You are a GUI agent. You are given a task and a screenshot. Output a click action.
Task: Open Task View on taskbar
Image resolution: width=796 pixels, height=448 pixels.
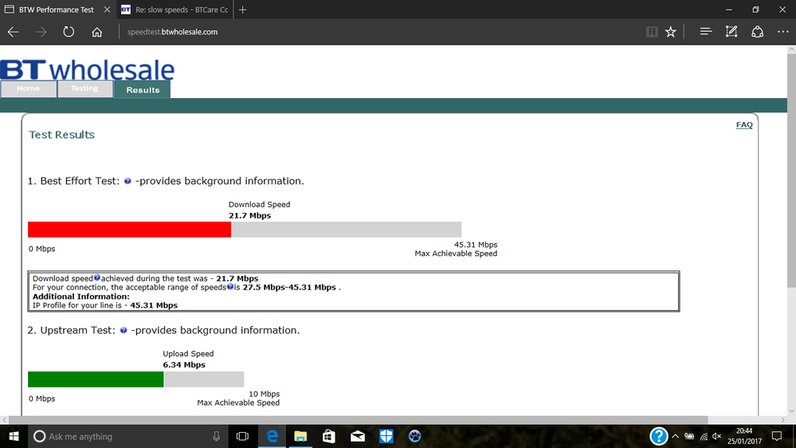tap(243, 436)
